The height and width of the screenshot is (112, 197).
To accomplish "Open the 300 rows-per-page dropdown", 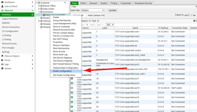I will [110, 25].
